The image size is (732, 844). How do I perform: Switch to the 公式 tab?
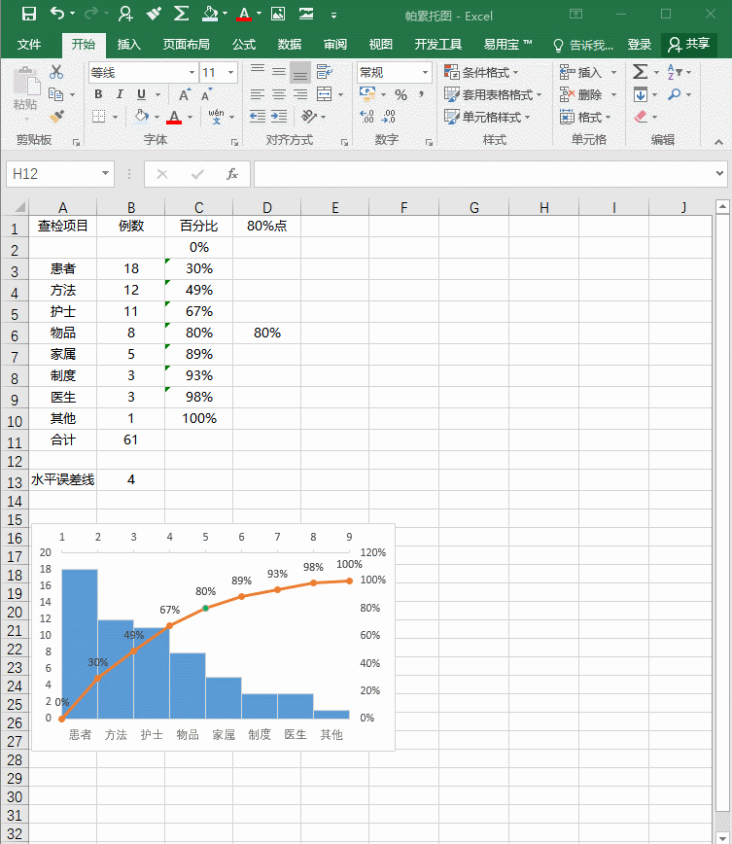(x=244, y=44)
